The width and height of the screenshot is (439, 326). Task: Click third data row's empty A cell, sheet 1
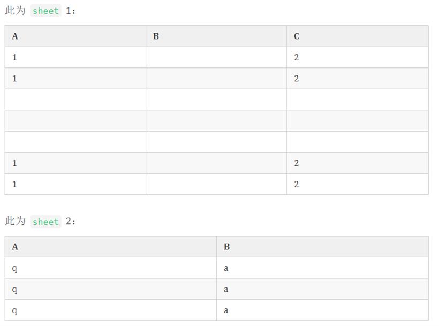pos(75,100)
